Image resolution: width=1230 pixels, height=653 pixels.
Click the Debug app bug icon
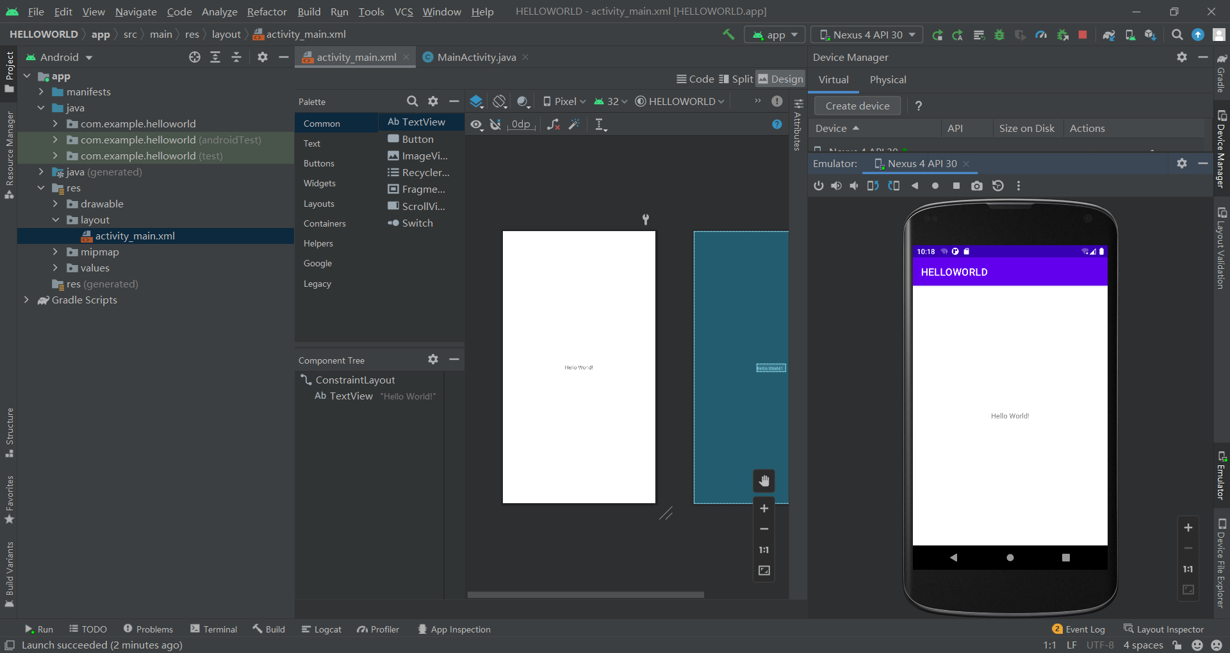(999, 35)
